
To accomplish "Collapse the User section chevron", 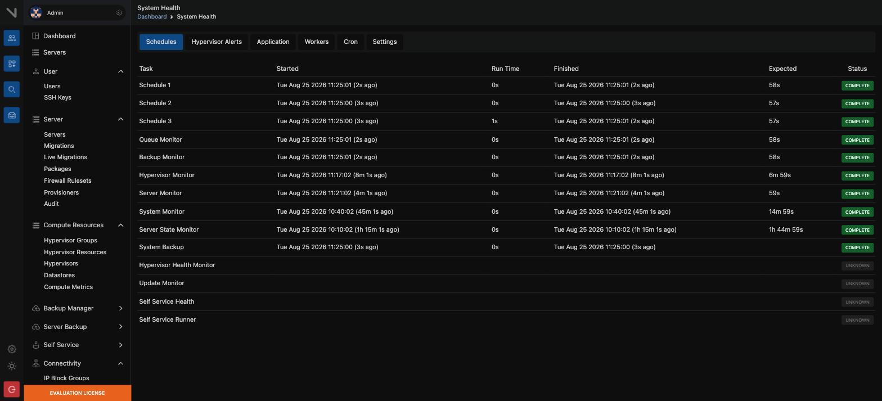I will 120,71.
